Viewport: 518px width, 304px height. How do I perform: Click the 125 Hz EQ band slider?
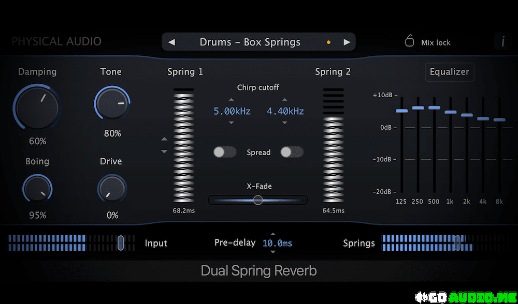click(402, 111)
